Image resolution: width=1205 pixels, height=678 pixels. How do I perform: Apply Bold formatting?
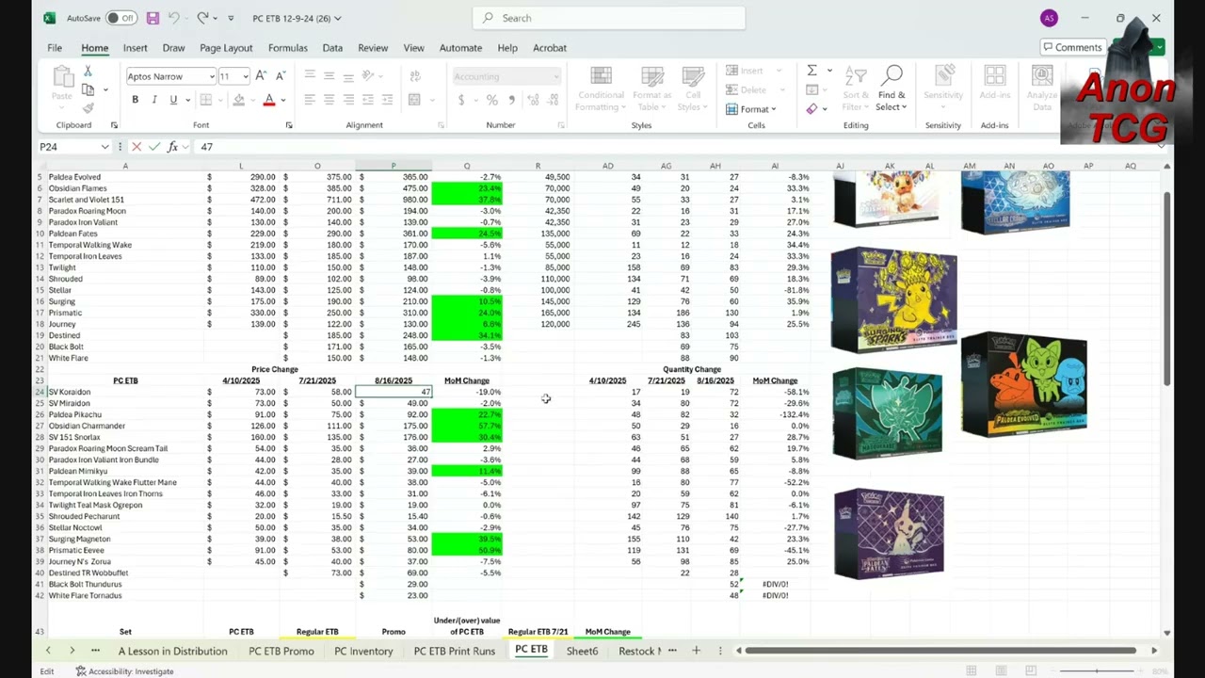click(x=135, y=100)
